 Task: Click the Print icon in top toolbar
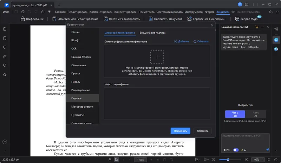(x=23, y=12)
